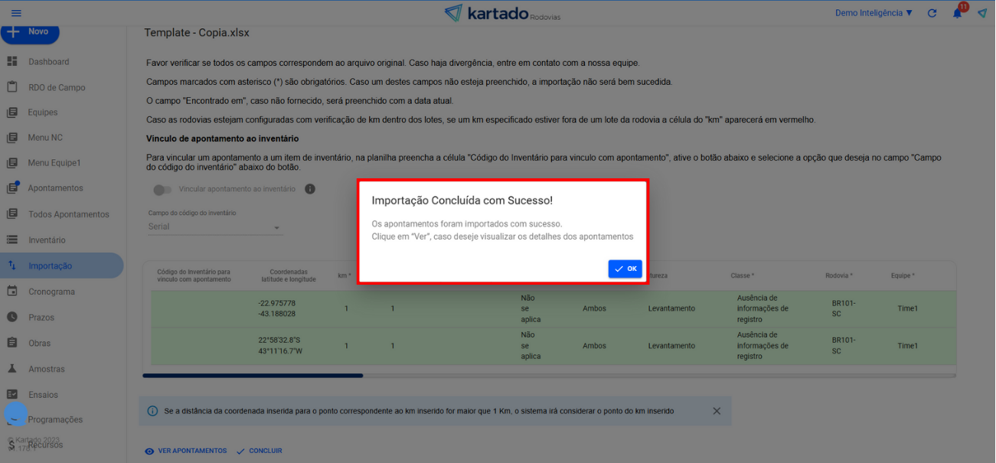Viewport: 996px width, 463px height.
Task: Click the refresh icon in header
Action: tap(932, 13)
